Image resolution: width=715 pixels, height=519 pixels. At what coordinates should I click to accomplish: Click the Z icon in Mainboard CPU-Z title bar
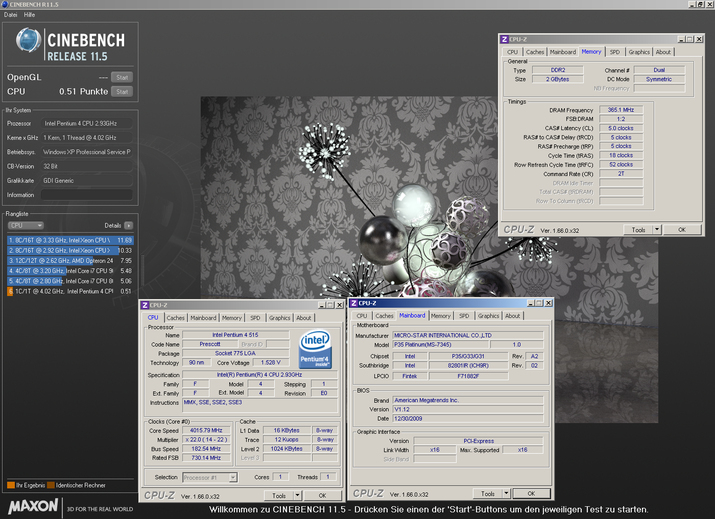pyautogui.click(x=353, y=303)
